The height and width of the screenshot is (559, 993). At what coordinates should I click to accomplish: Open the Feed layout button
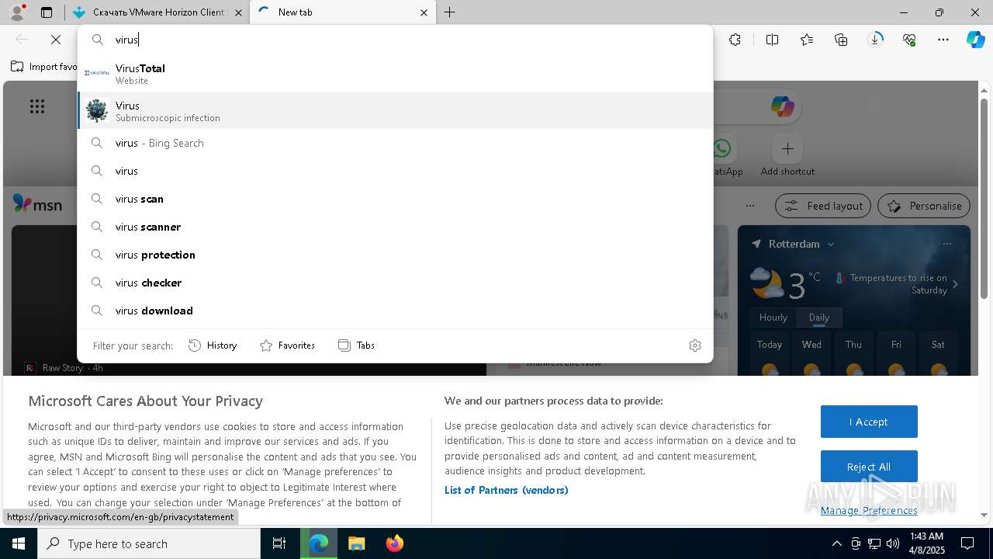tap(823, 206)
